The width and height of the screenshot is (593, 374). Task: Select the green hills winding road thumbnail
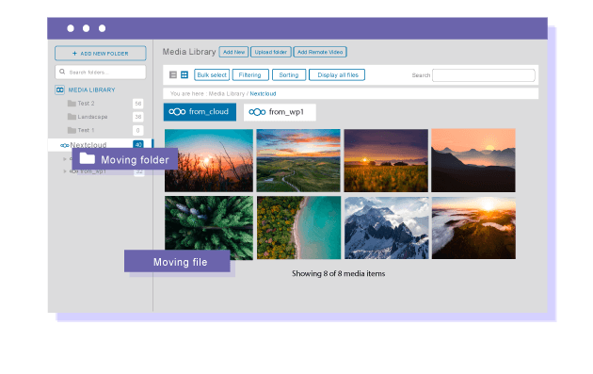click(x=298, y=160)
